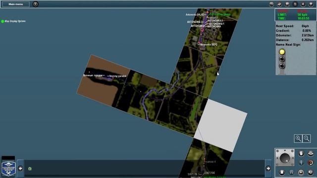Click the driver portrait icon
Image resolution: width=317 pixels, height=178 pixels.
[x=282, y=173]
